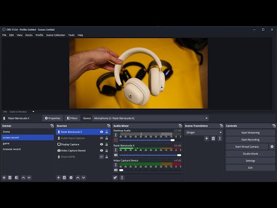Open Desktop Audio three-dot options

116,135
